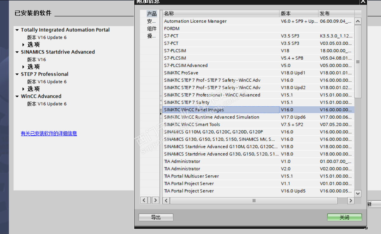The image size is (381, 234).
Task: Select the 操... category tab
Action: point(152,36)
